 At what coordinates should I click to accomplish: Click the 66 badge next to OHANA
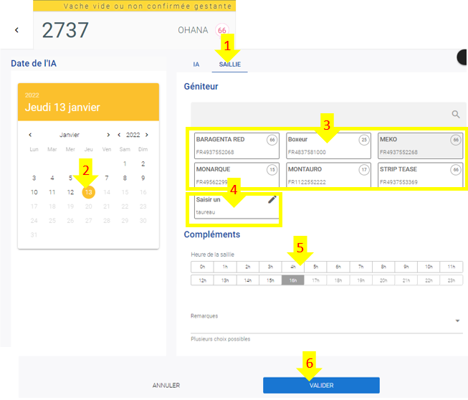pyautogui.click(x=221, y=30)
